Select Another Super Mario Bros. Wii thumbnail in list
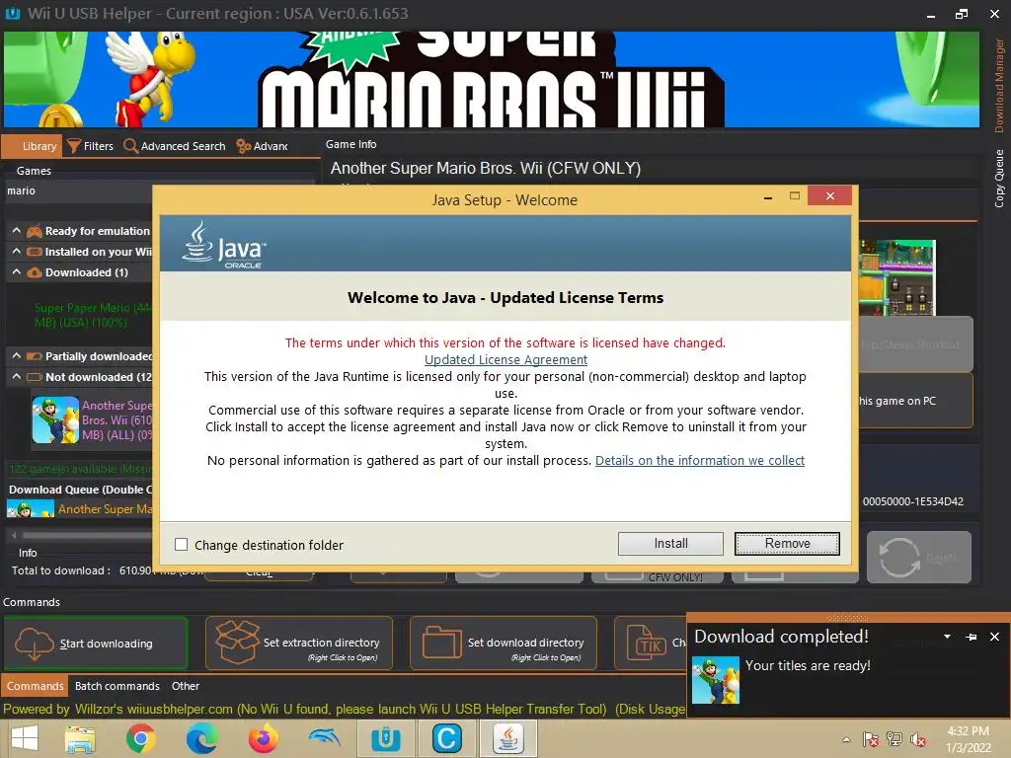 pos(55,419)
